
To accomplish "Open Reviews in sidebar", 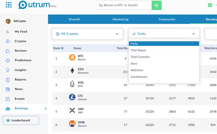I will 21,51.
